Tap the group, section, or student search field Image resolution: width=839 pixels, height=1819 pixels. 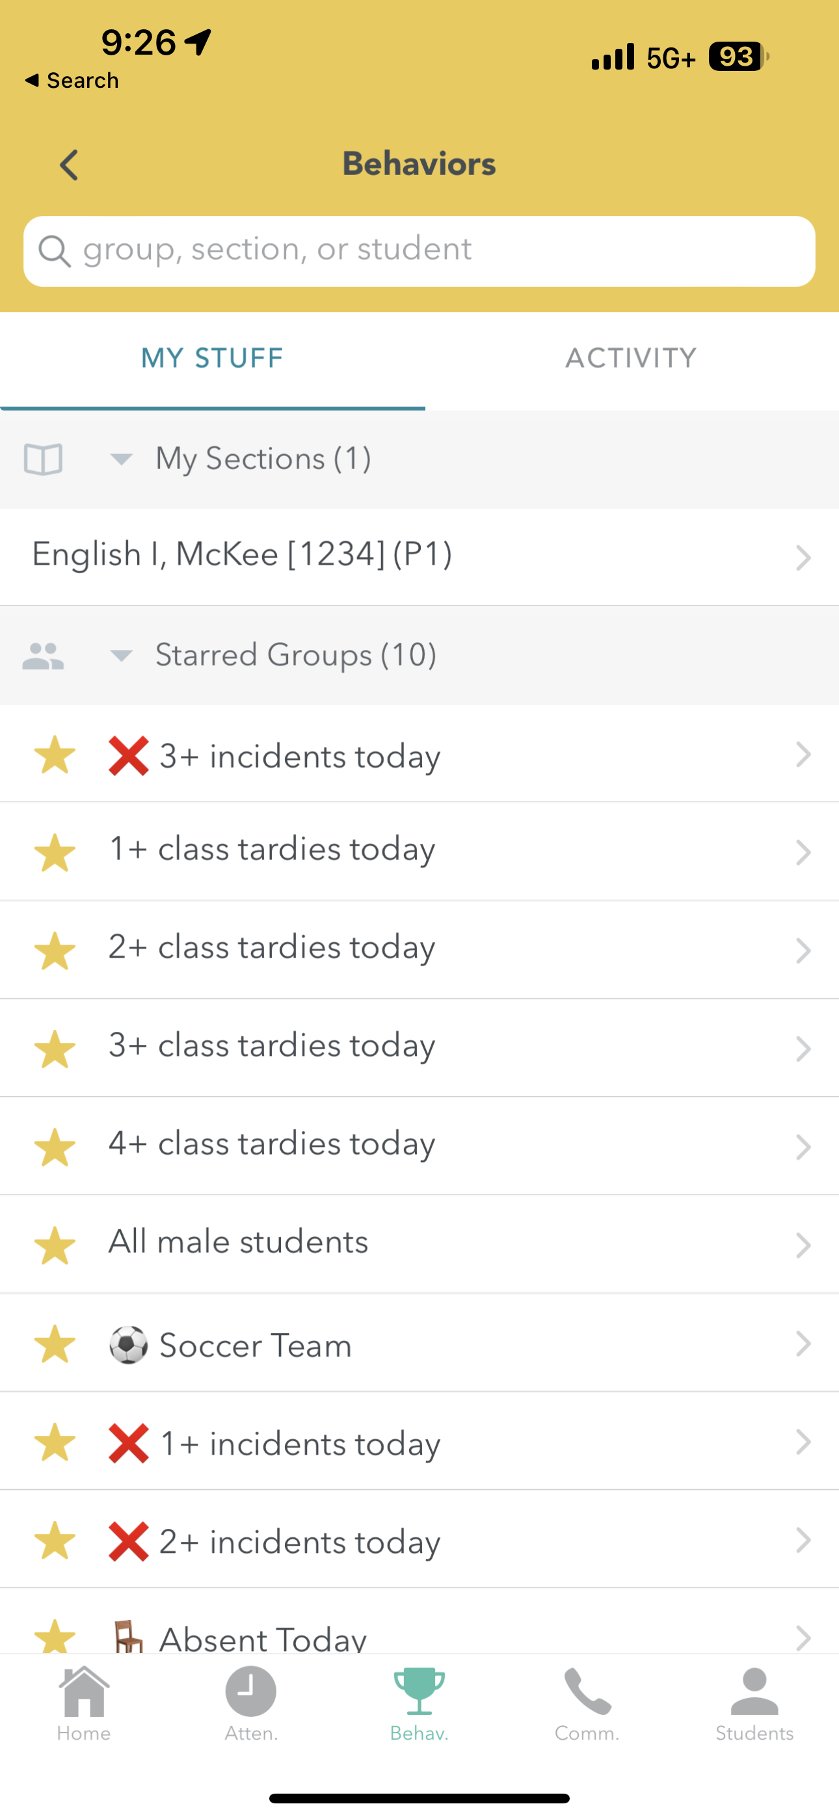pyautogui.click(x=419, y=250)
